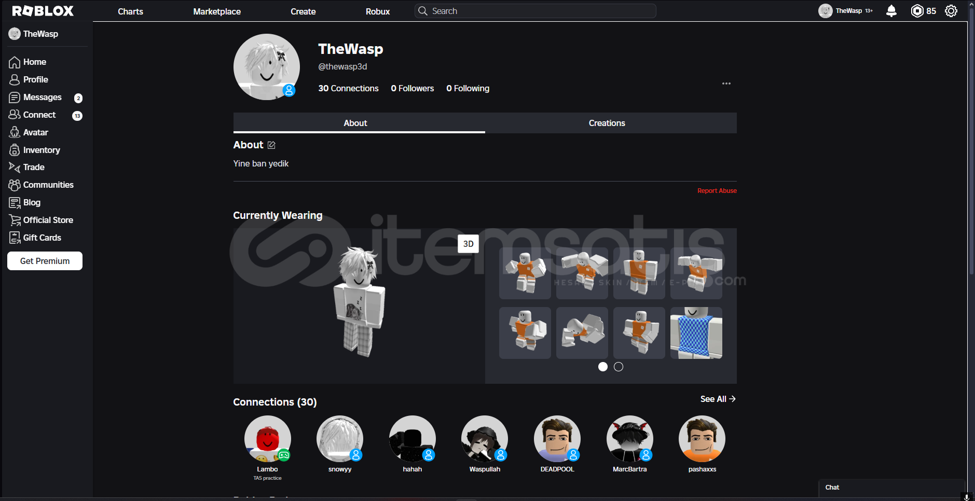This screenshot has width=975, height=501.
Task: Open the 0 Followers link
Action: coord(412,89)
